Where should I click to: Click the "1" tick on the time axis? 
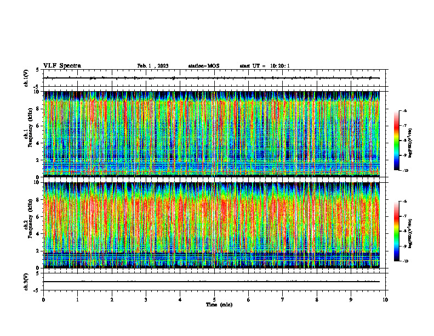point(77,300)
